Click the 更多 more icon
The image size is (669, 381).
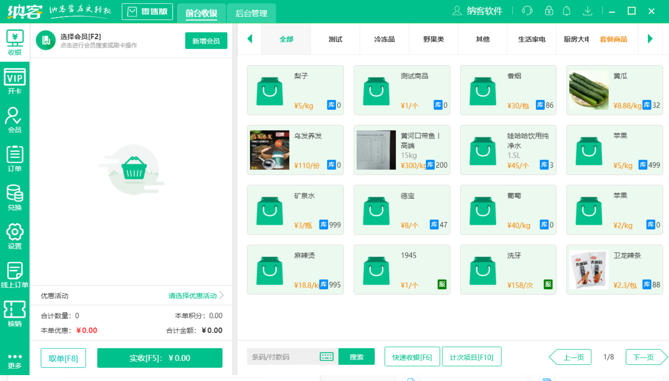[15, 359]
